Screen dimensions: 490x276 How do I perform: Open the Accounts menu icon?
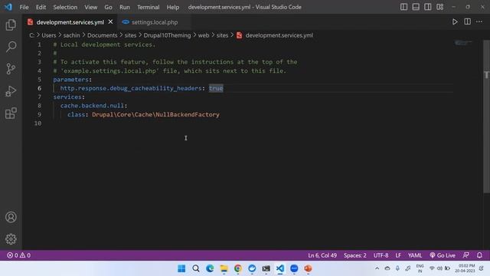[x=11, y=217]
